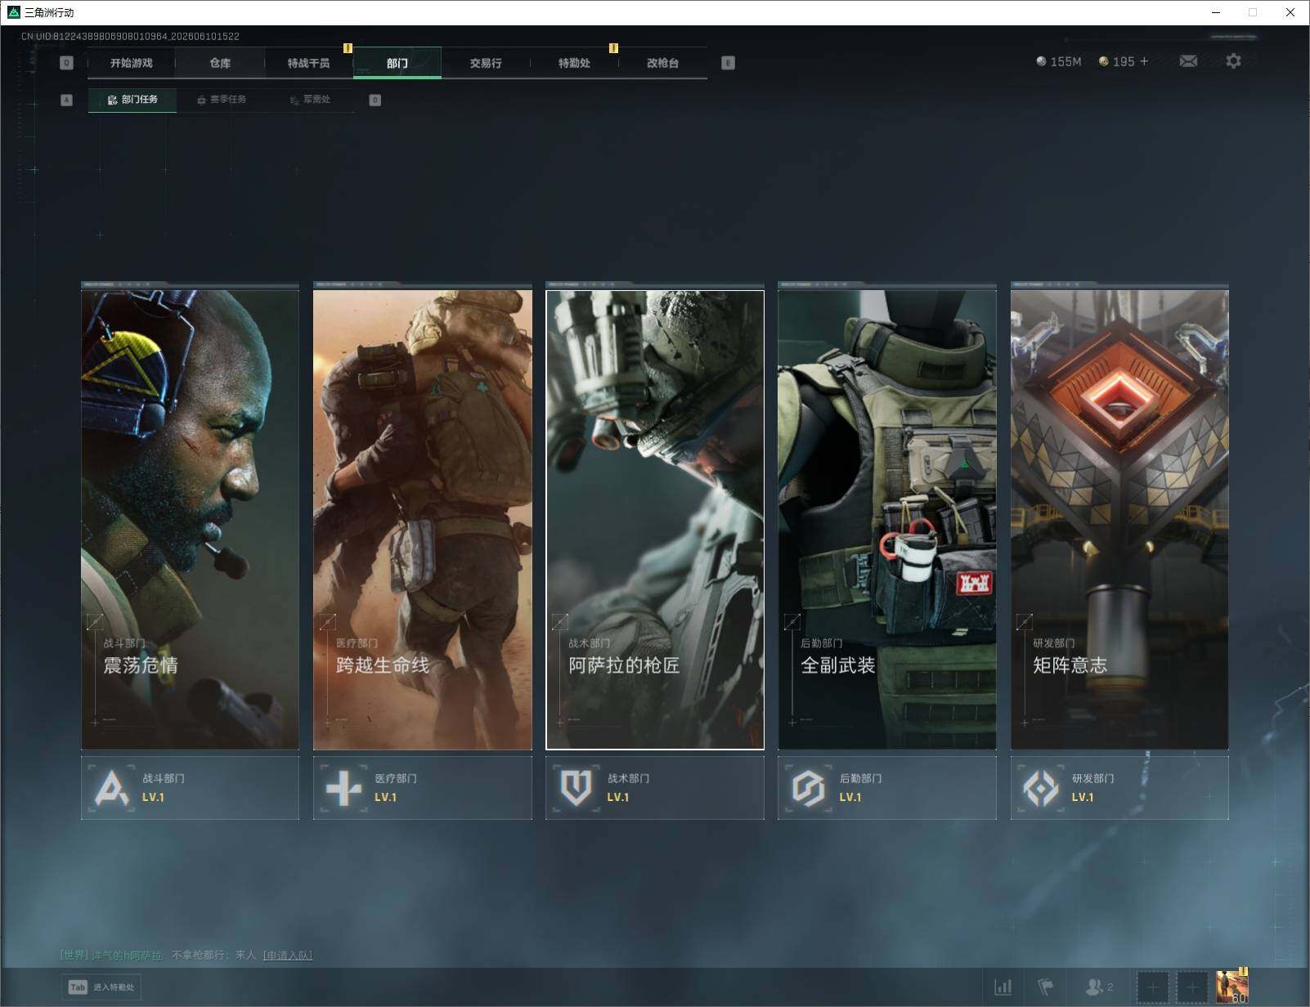Click the 战术部门 LV.1 button

click(x=655, y=788)
